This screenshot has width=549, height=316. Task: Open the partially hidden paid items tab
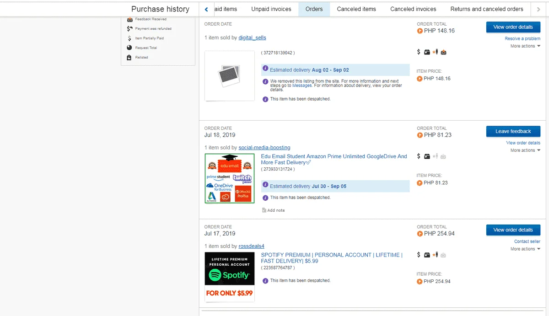(x=226, y=9)
